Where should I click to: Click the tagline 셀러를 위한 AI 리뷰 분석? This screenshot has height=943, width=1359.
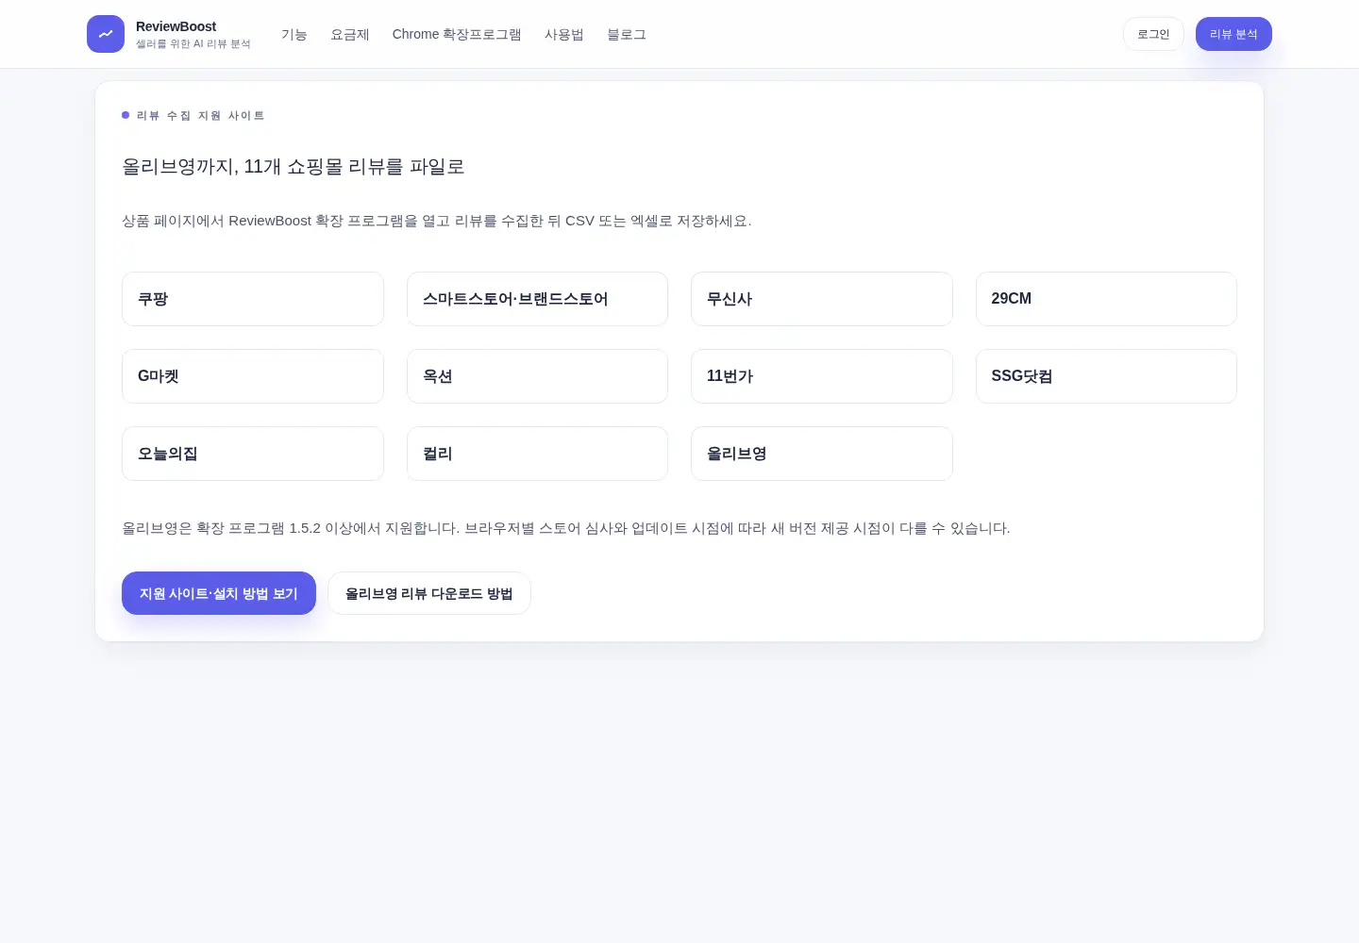click(193, 43)
